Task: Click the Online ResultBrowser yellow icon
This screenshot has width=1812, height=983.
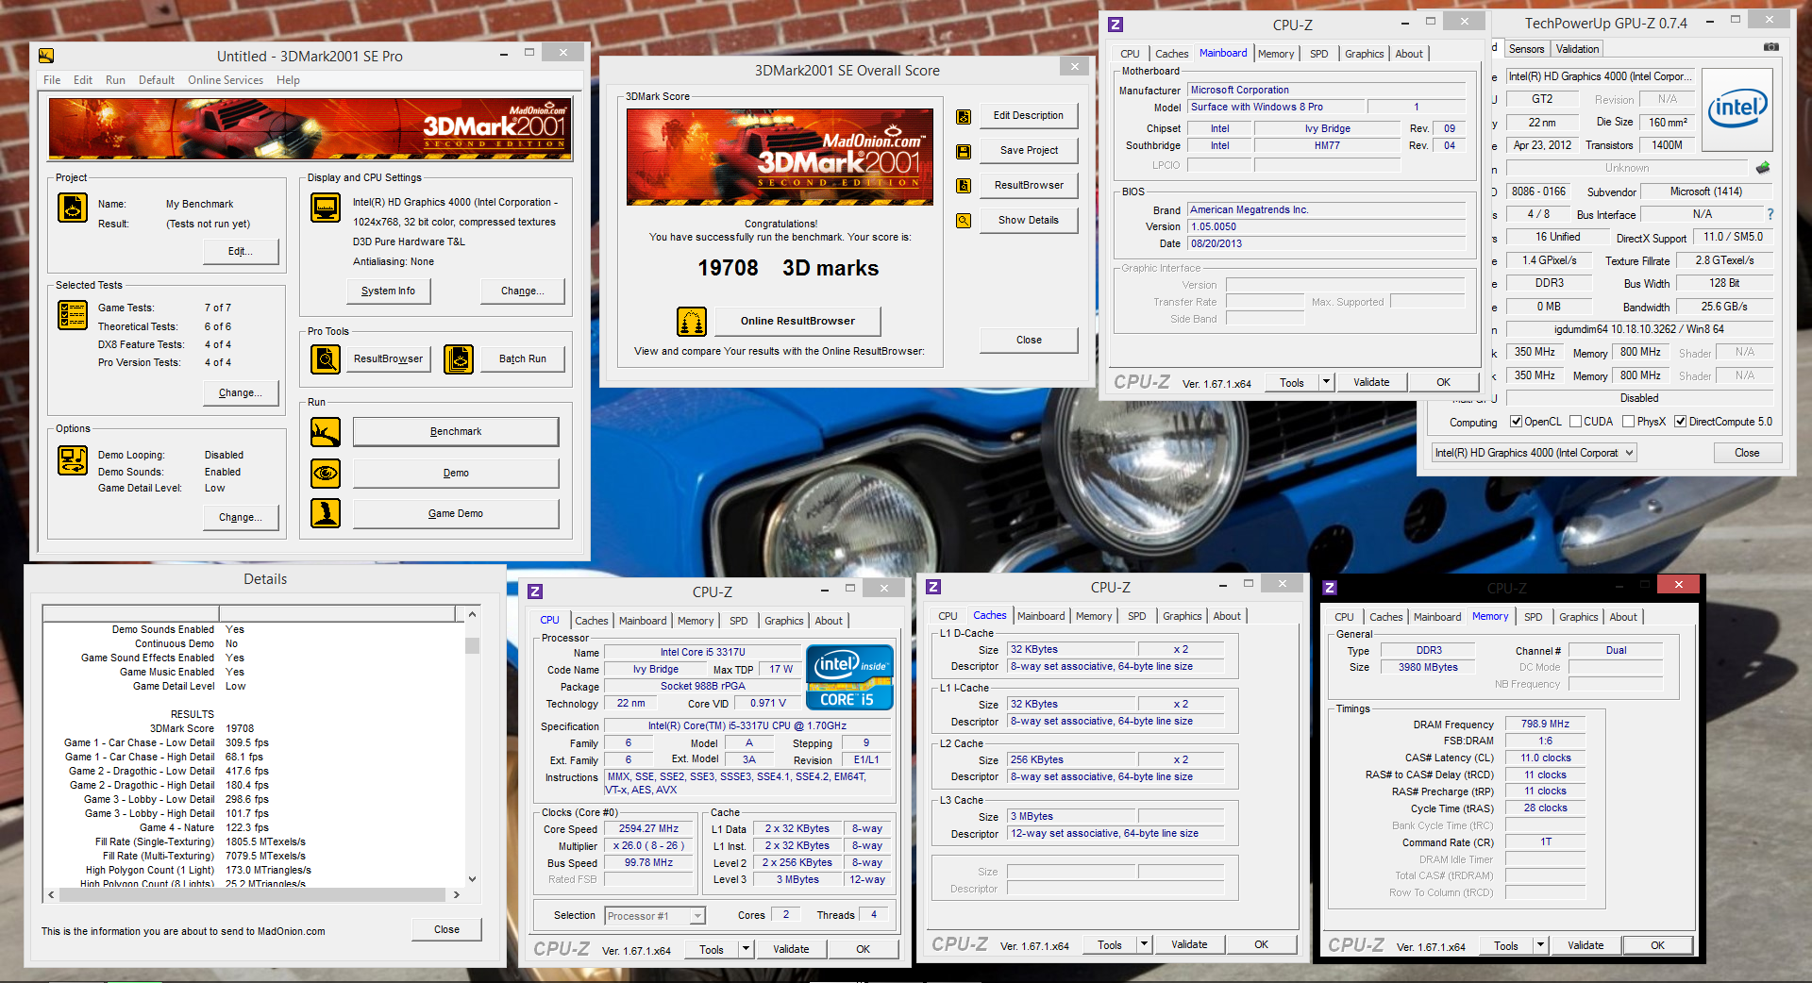Action: tap(692, 322)
